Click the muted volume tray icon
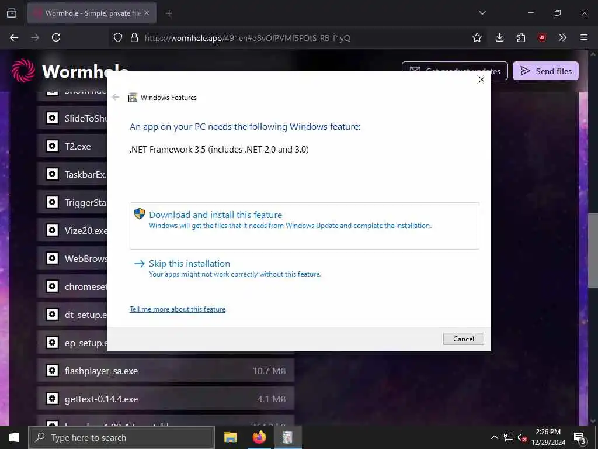 (x=522, y=437)
